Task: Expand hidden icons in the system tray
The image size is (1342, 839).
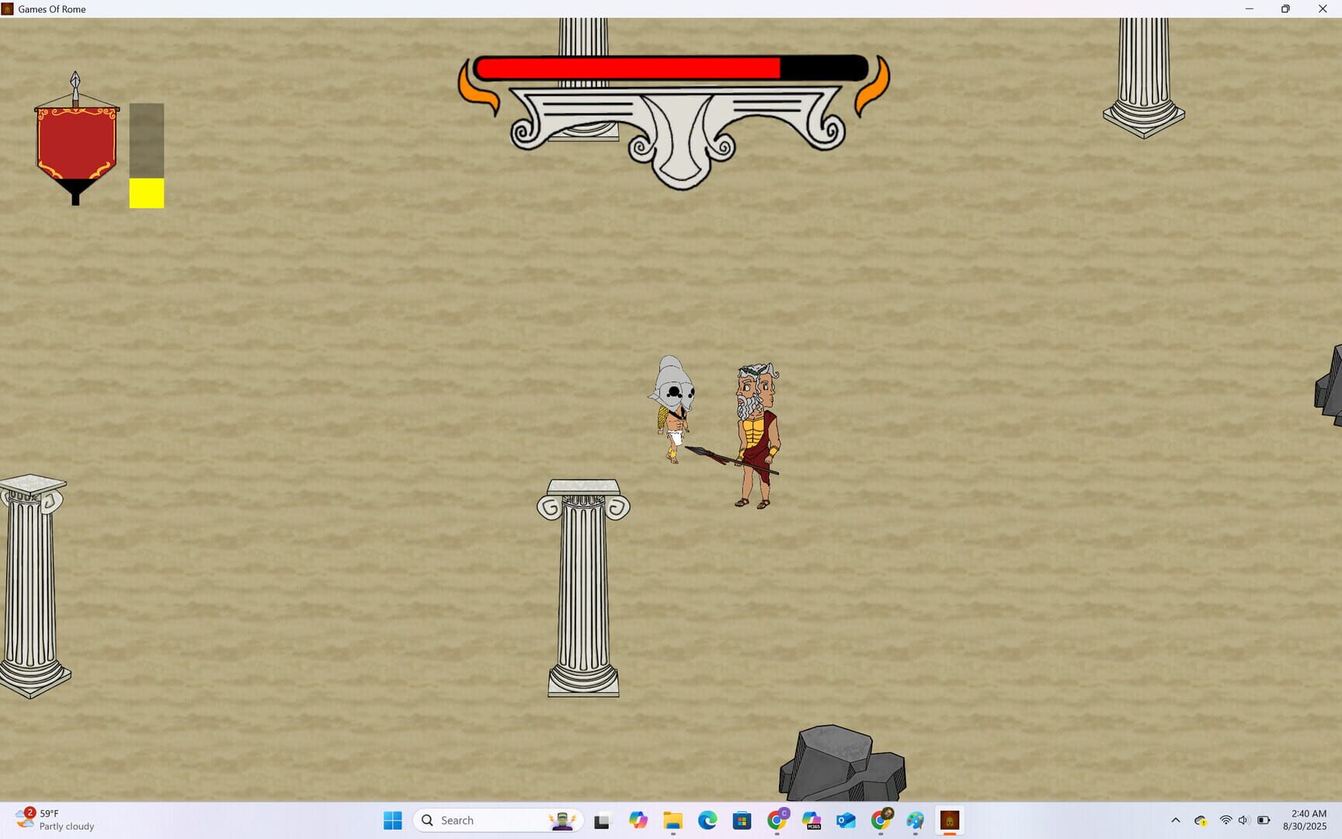Action: [x=1175, y=820]
